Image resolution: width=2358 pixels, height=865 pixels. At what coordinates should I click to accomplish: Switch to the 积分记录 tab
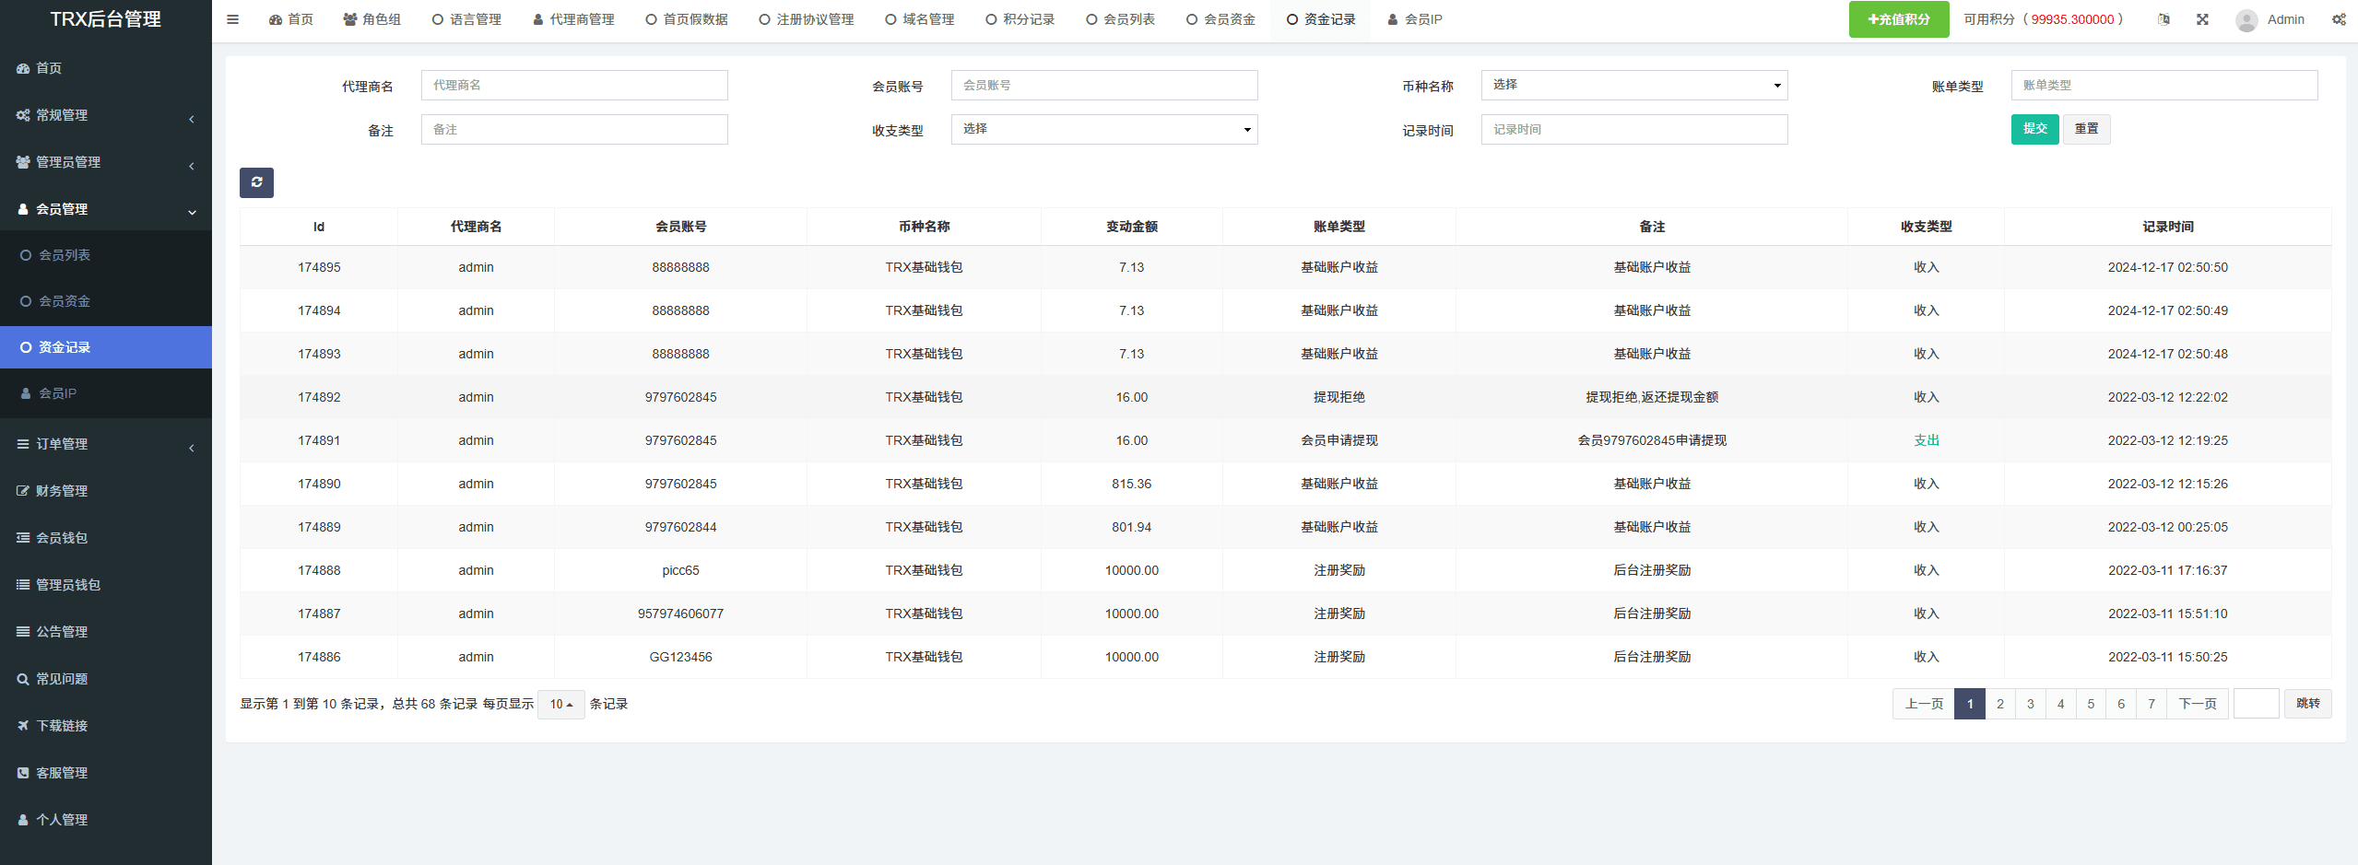click(1020, 19)
